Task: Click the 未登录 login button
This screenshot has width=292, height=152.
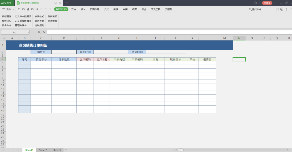Action: click(x=267, y=3)
